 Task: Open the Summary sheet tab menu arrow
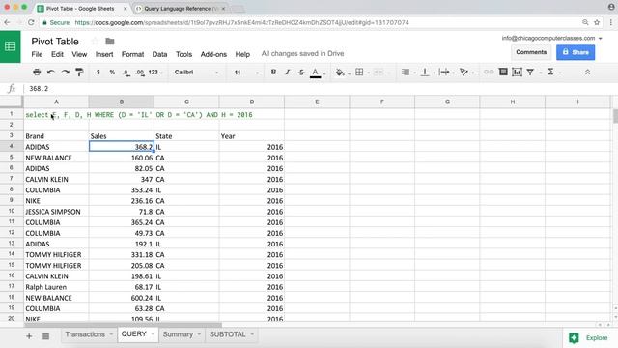(199, 334)
